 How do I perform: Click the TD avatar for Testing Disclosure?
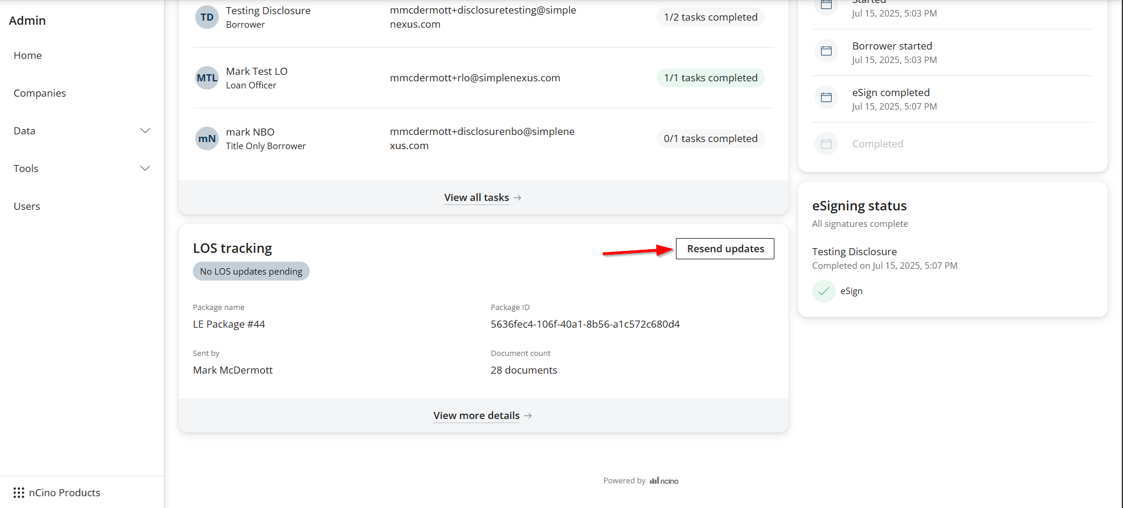pyautogui.click(x=207, y=17)
